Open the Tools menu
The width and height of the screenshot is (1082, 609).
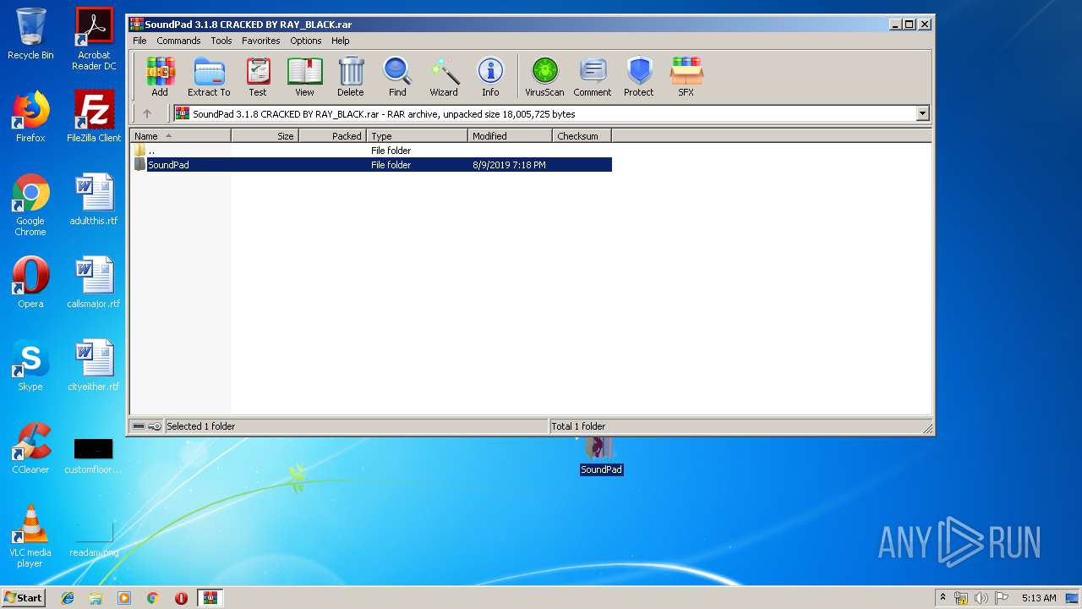[x=221, y=41]
